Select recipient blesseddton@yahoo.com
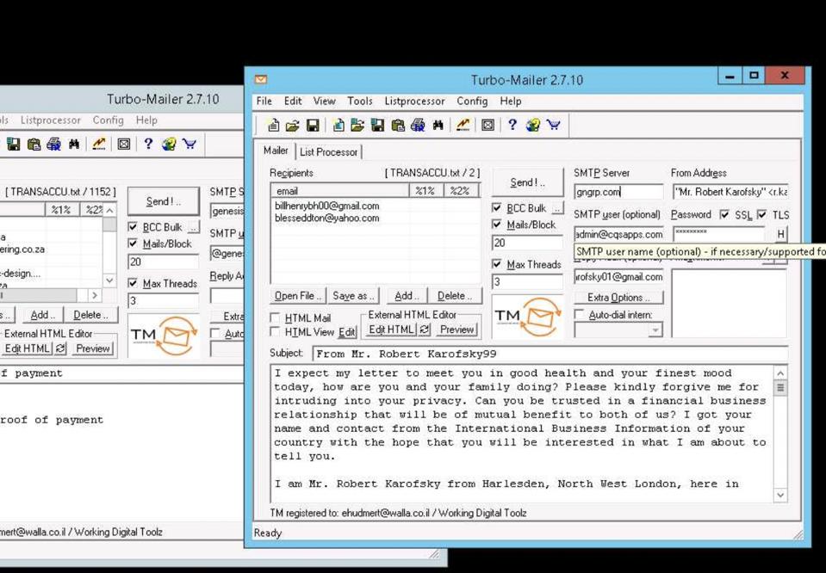 tap(326, 218)
